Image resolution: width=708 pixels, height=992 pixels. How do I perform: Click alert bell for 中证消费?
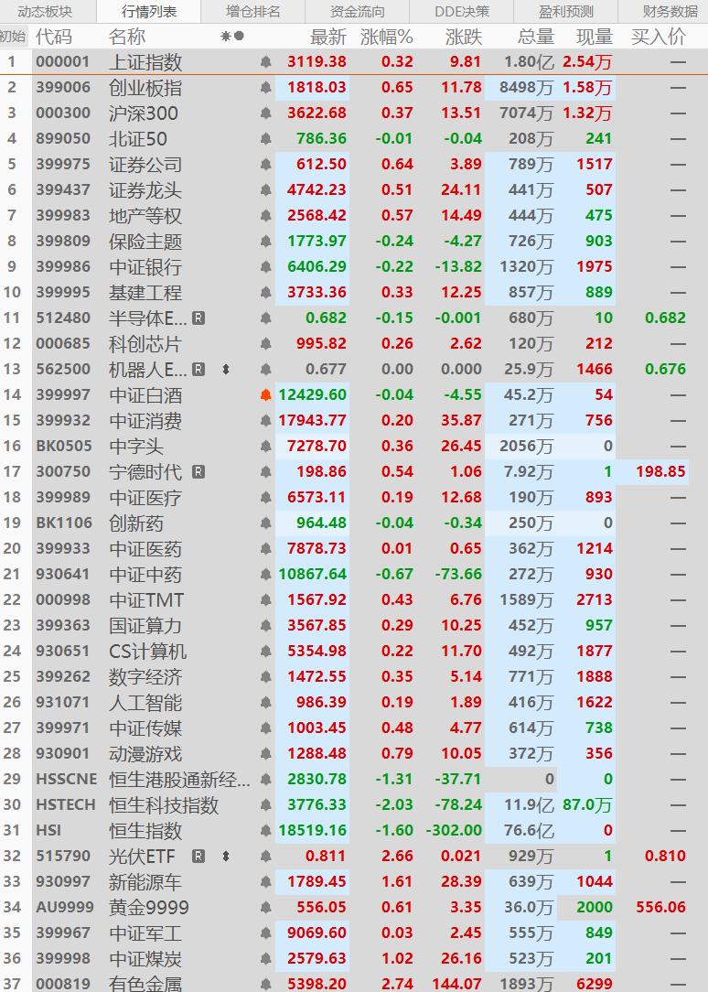pyautogui.click(x=265, y=421)
